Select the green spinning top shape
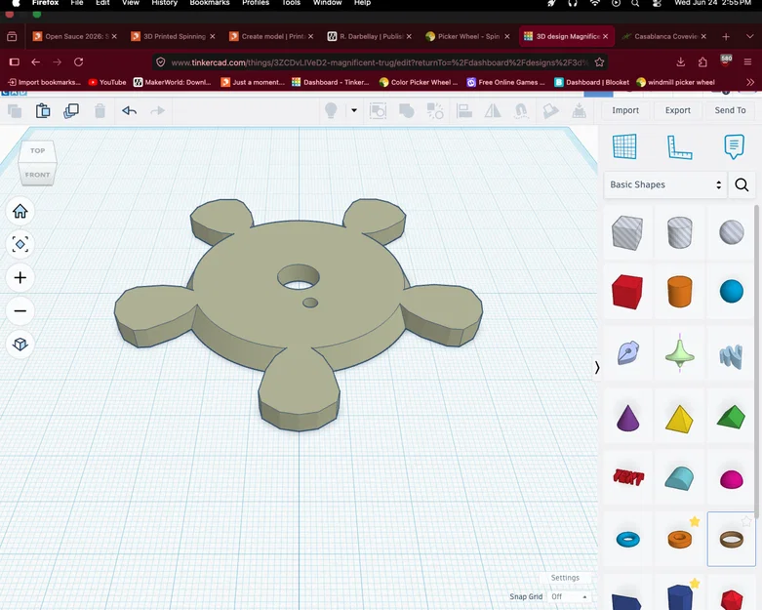The height and width of the screenshot is (610, 762). (679, 354)
